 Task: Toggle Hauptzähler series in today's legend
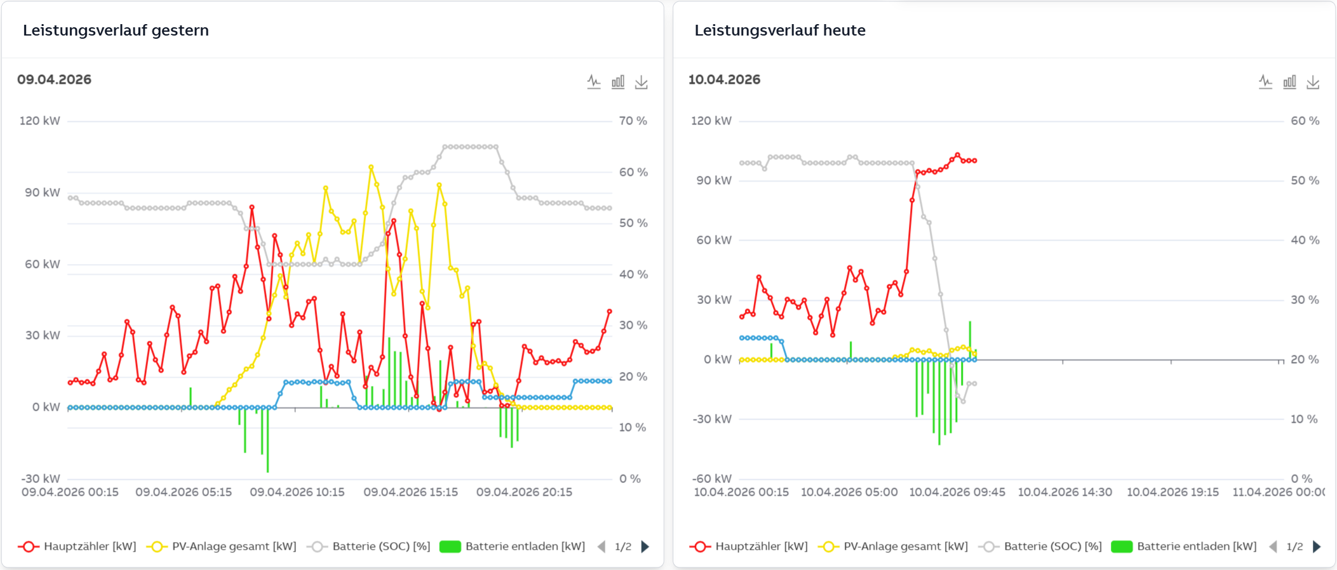click(749, 547)
